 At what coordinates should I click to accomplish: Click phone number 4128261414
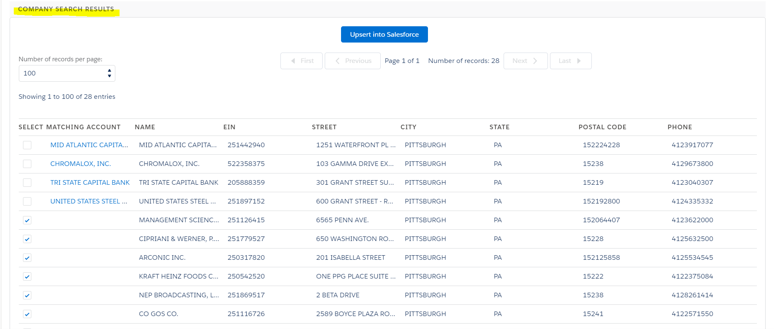(692, 295)
